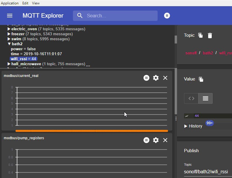Open settings of the modbus/current_real chart
Screen dimensions: 232x178
click(156, 78)
